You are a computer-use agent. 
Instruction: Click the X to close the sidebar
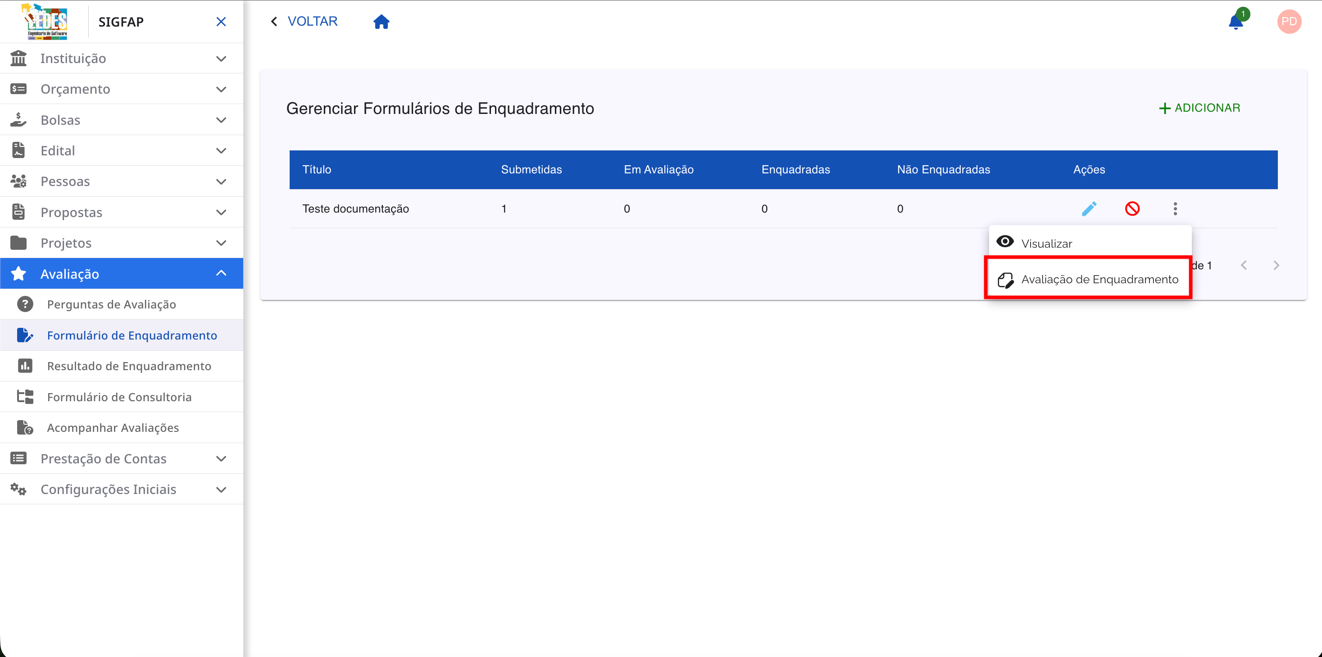click(x=221, y=22)
